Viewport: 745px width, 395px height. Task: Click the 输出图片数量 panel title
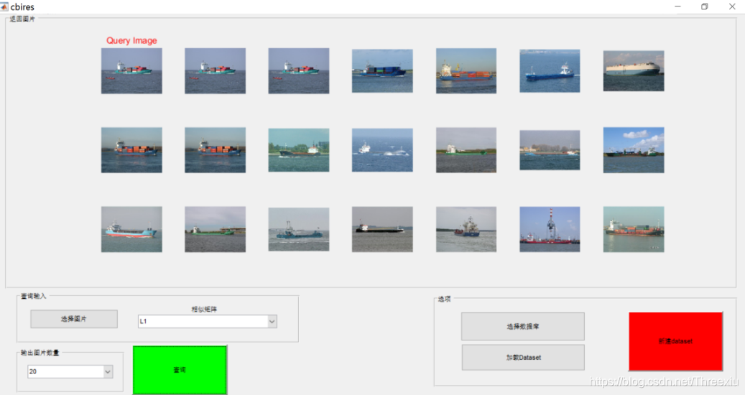point(40,353)
